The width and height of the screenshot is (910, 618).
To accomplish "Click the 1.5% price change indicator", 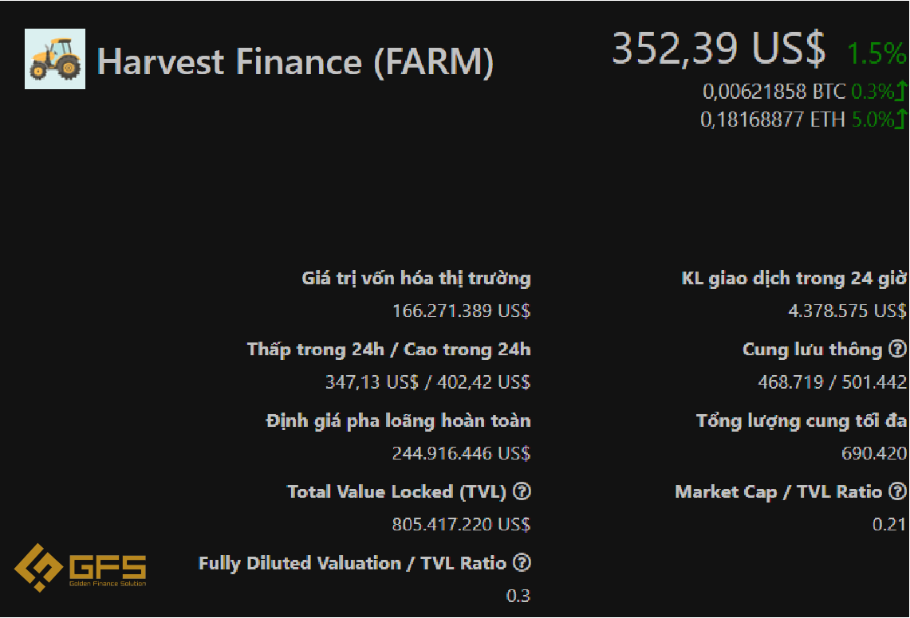I will 877,53.
